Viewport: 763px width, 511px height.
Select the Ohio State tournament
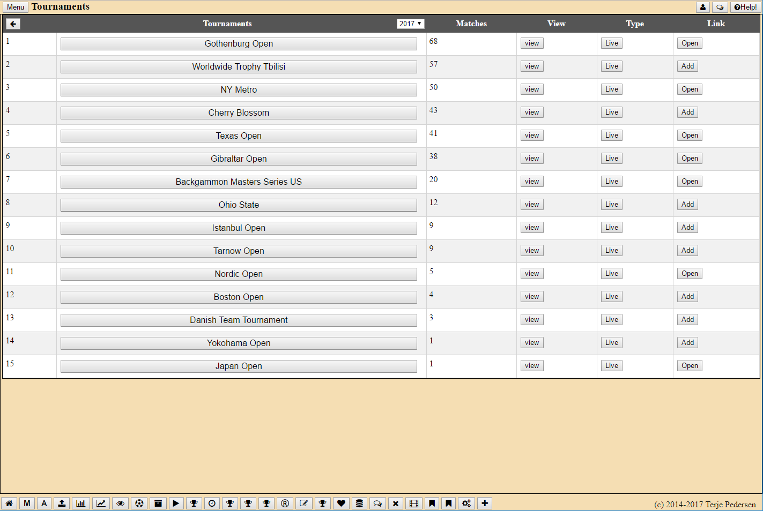239,205
